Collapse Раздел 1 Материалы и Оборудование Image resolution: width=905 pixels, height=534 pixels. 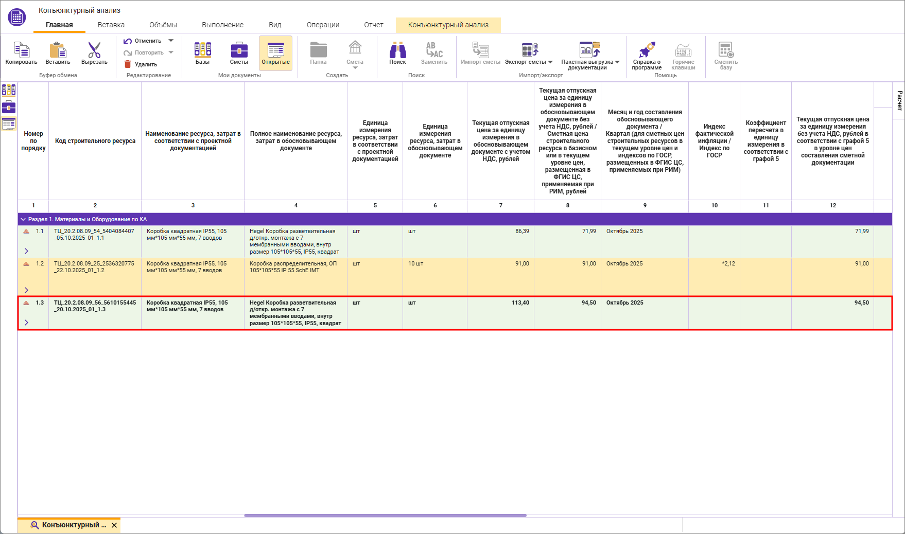pos(23,219)
